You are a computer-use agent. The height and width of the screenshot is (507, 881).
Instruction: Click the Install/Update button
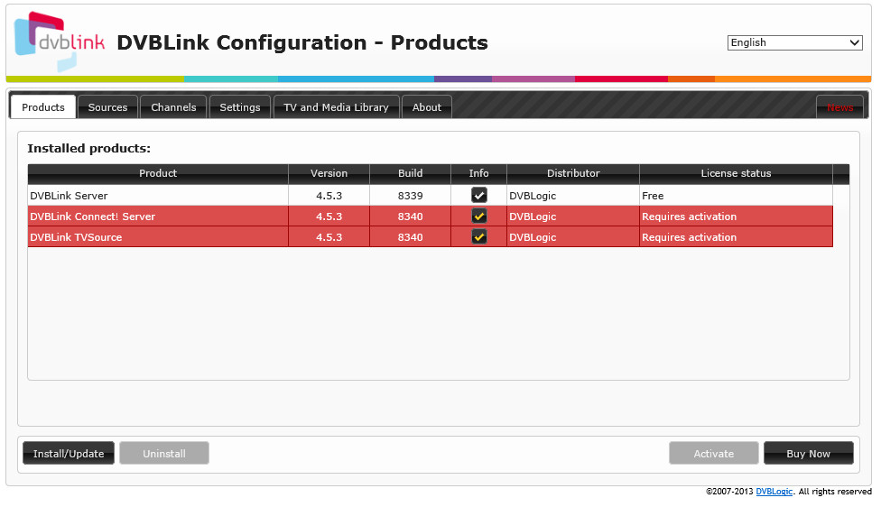pos(69,454)
